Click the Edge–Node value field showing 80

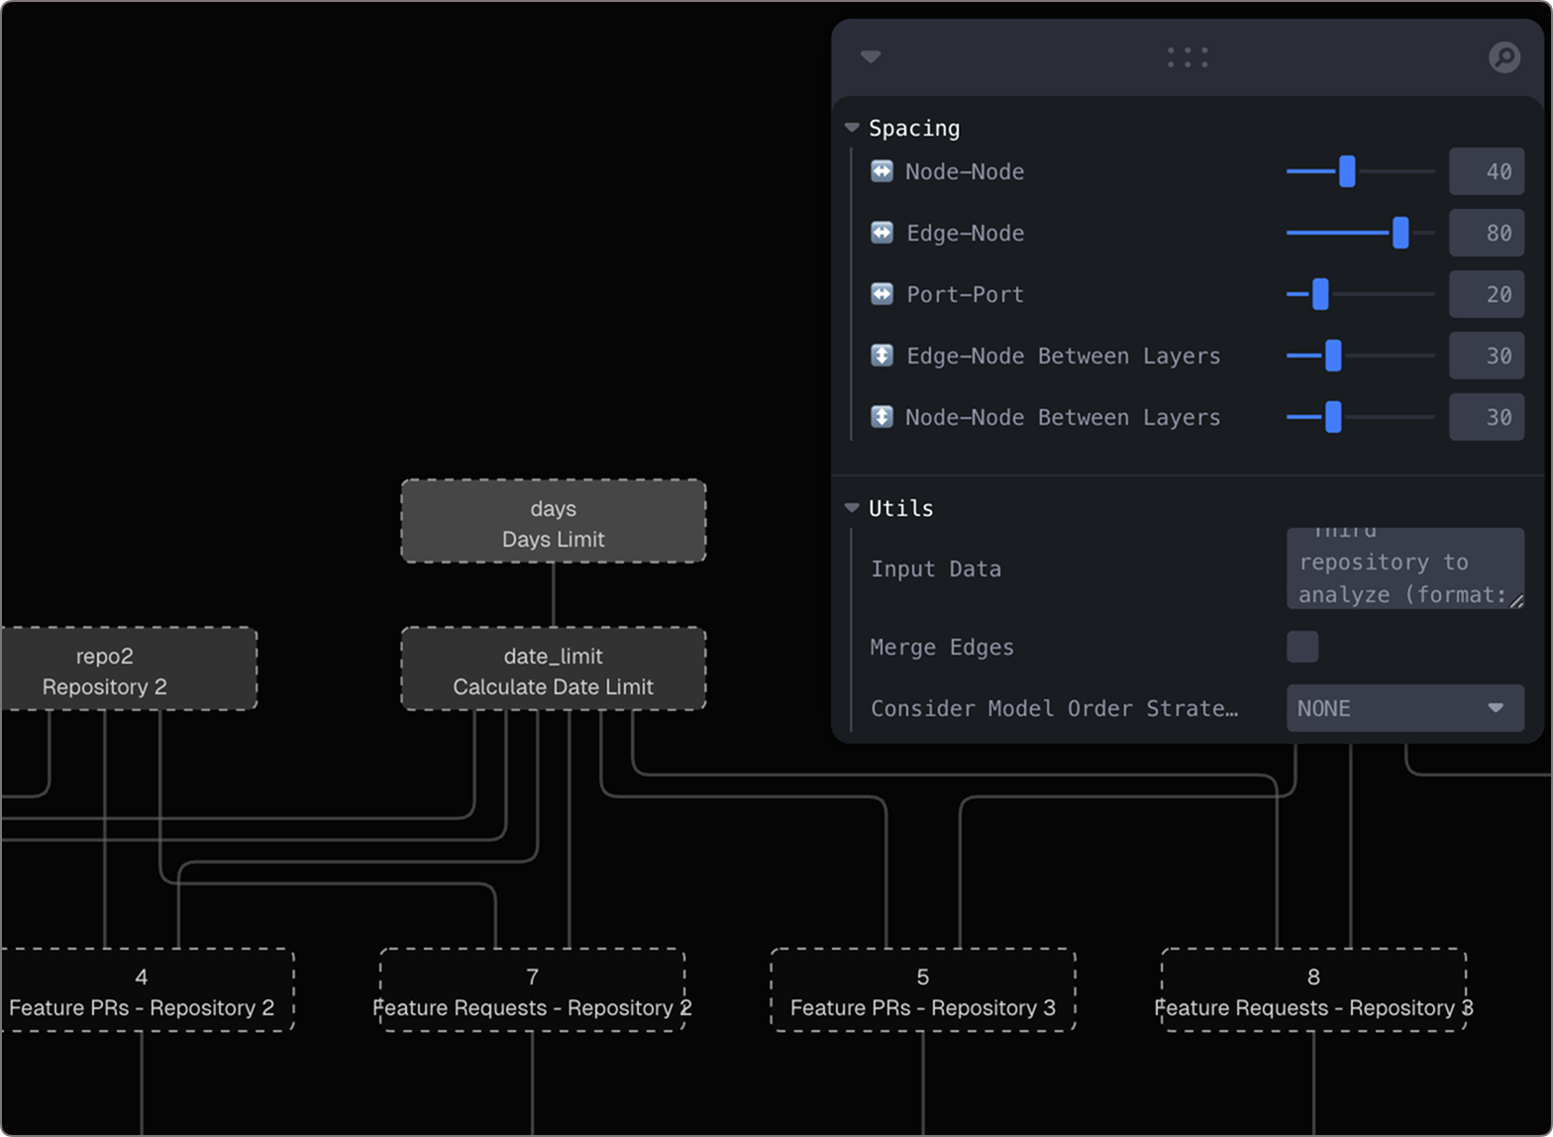(x=1487, y=233)
